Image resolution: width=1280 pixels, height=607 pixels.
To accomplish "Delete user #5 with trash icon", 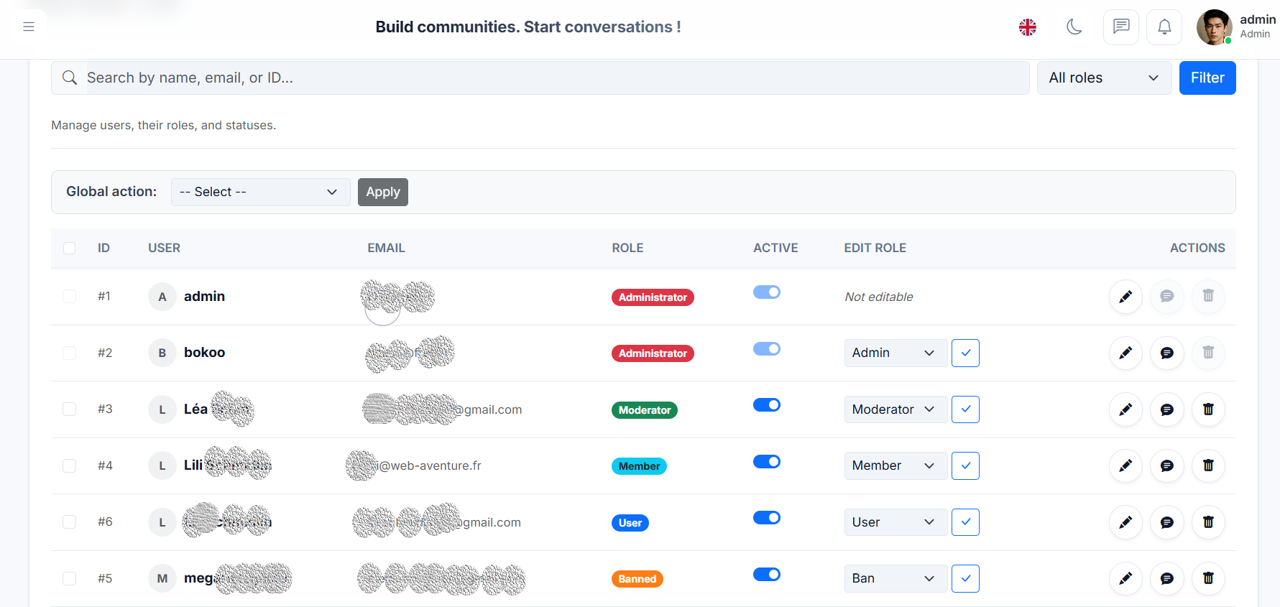I will pyautogui.click(x=1208, y=578).
